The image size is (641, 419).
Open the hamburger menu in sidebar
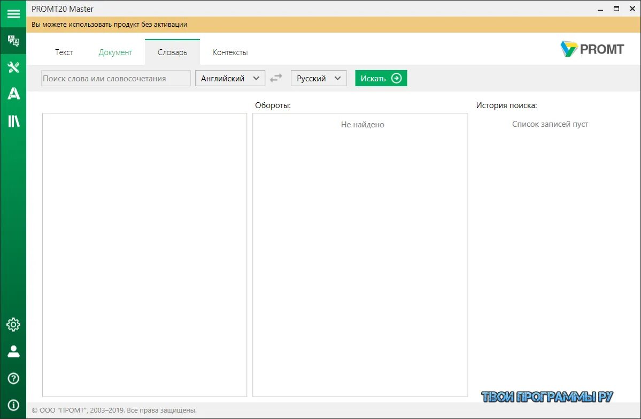[13, 14]
